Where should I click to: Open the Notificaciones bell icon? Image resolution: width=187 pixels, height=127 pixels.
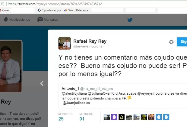[6, 19]
